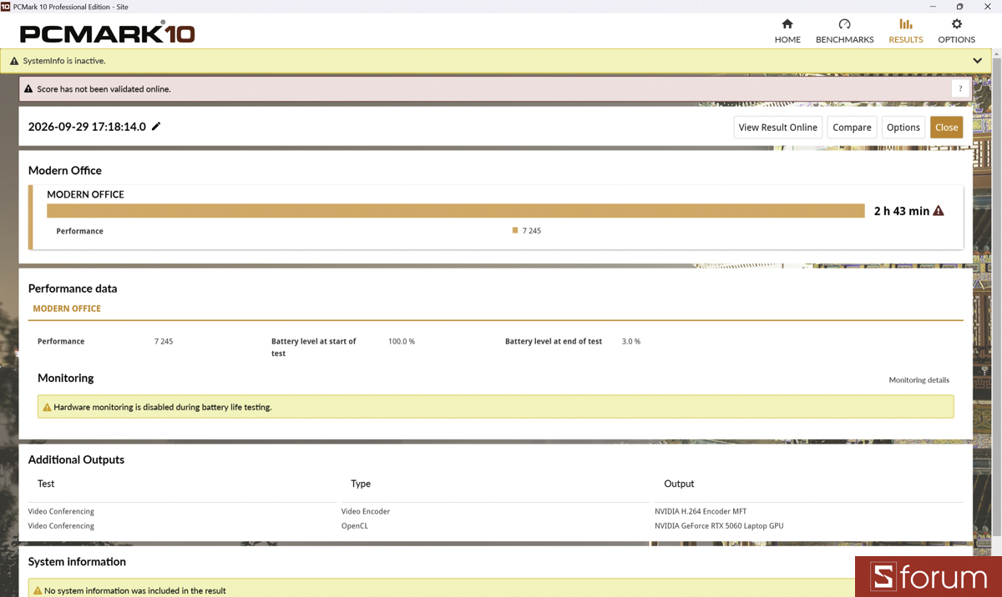Select the MODERN OFFICE performance data tab

pos(67,309)
